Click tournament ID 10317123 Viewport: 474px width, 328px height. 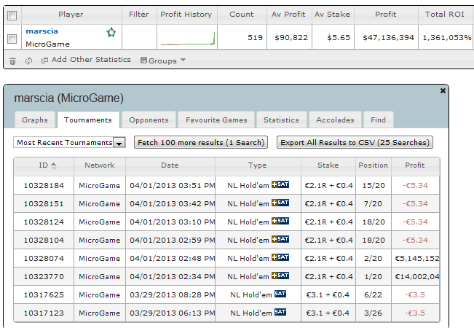pyautogui.click(x=44, y=313)
